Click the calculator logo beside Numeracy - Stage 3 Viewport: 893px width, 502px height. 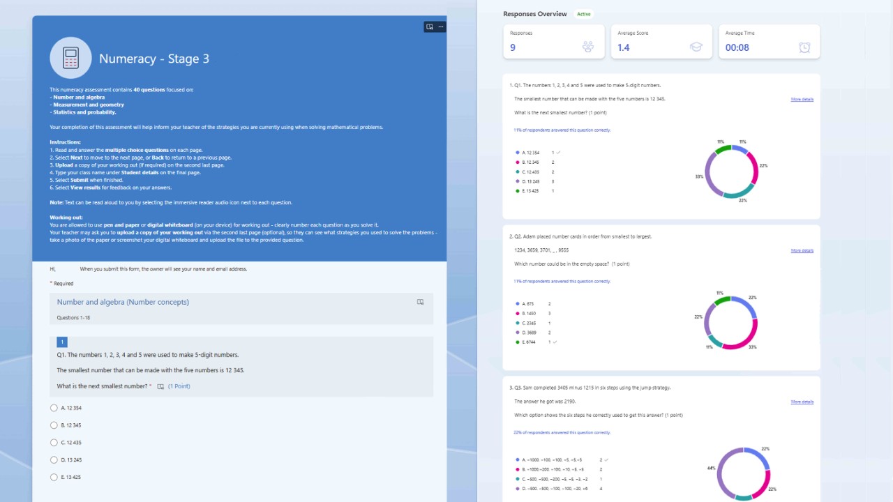[x=70, y=58]
